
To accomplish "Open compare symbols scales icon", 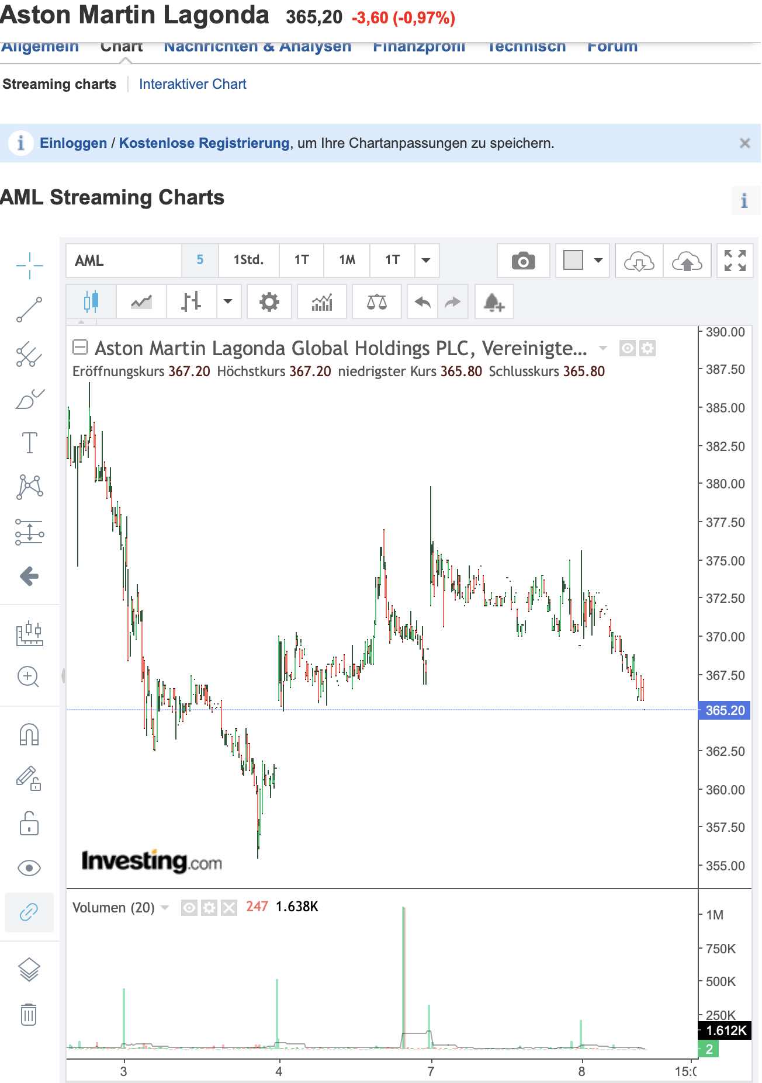I will pyautogui.click(x=377, y=302).
